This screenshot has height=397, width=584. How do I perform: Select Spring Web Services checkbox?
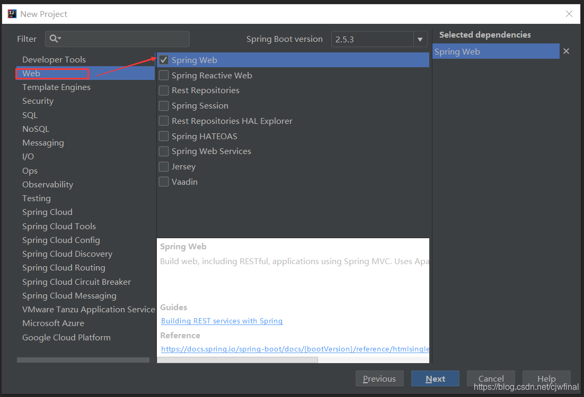coord(164,151)
